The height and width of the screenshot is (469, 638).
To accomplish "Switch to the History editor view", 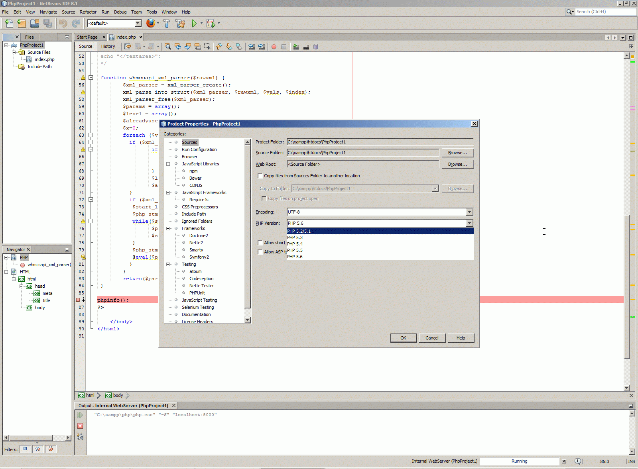I will click(x=108, y=46).
